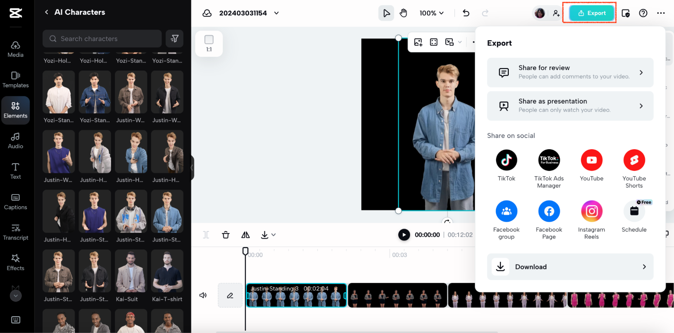
Task: Share the video to YouTube
Action: coord(591,165)
